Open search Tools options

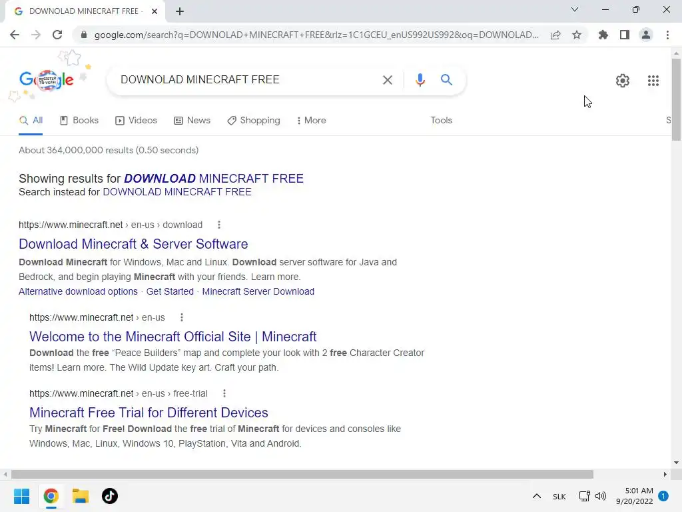[x=441, y=121]
